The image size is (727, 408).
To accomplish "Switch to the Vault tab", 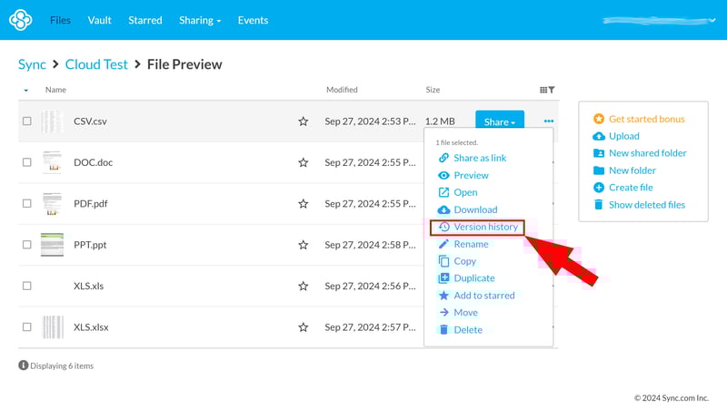I will tap(100, 20).
